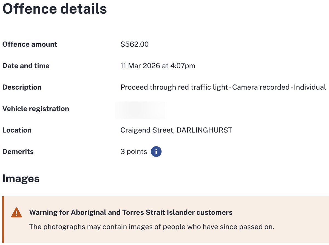This screenshot has width=329, height=245.
Task: Click the Date and time label
Action: click(26, 66)
